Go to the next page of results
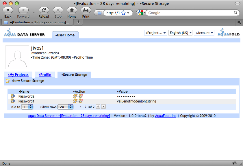Viewport: 243px width, 166px height. [x=103, y=107]
